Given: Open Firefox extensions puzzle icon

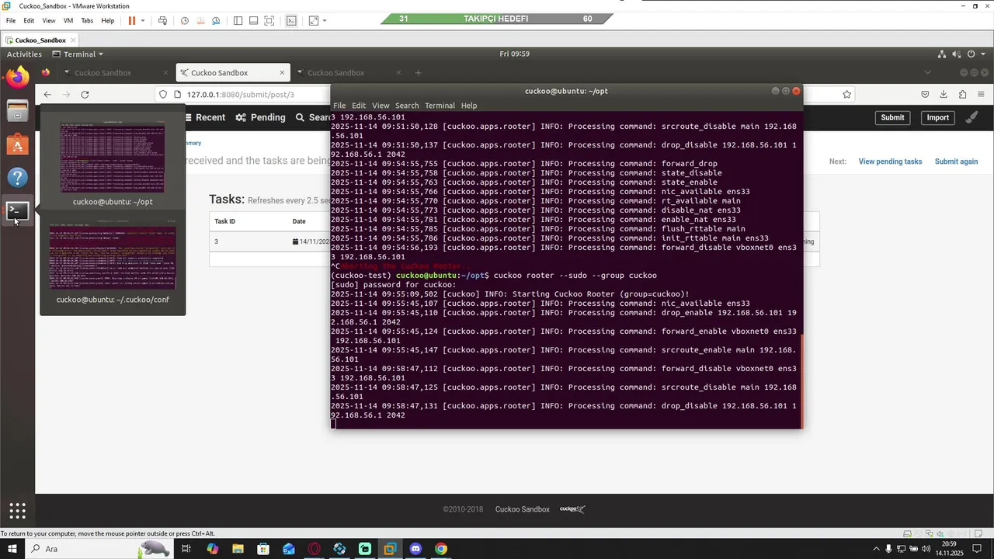Looking at the screenshot, I should [x=962, y=95].
